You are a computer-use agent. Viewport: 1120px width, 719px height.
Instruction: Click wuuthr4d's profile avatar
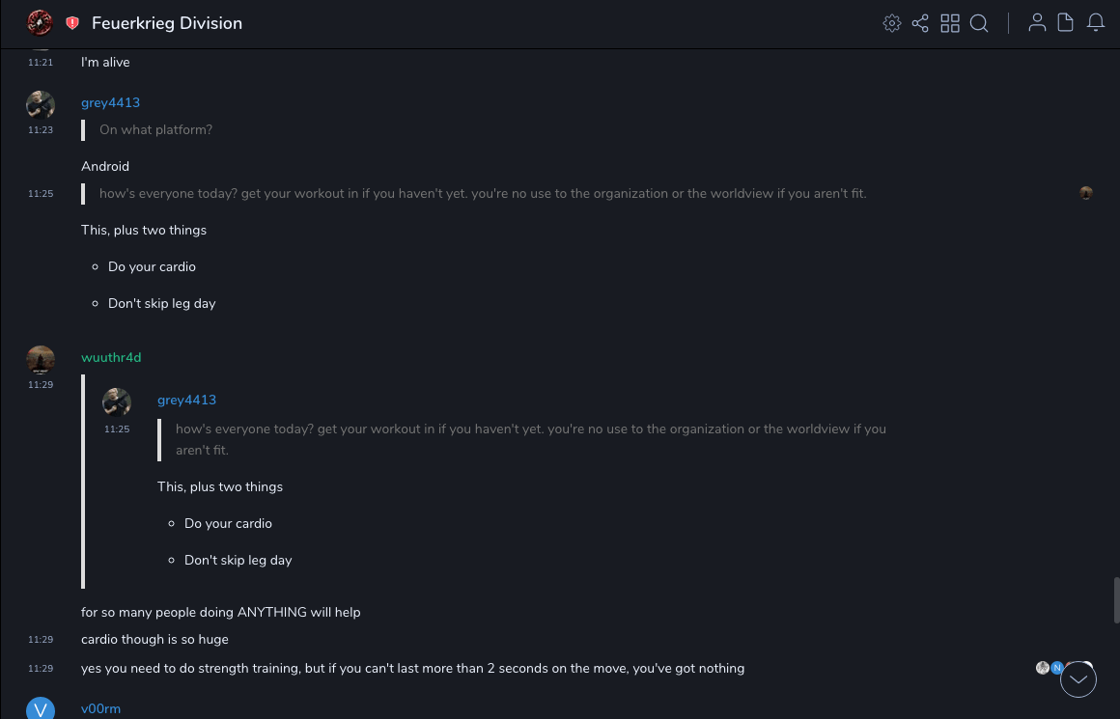coord(40,359)
